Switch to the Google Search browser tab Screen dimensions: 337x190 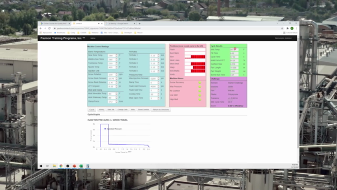pyautogui.click(x=121, y=23)
